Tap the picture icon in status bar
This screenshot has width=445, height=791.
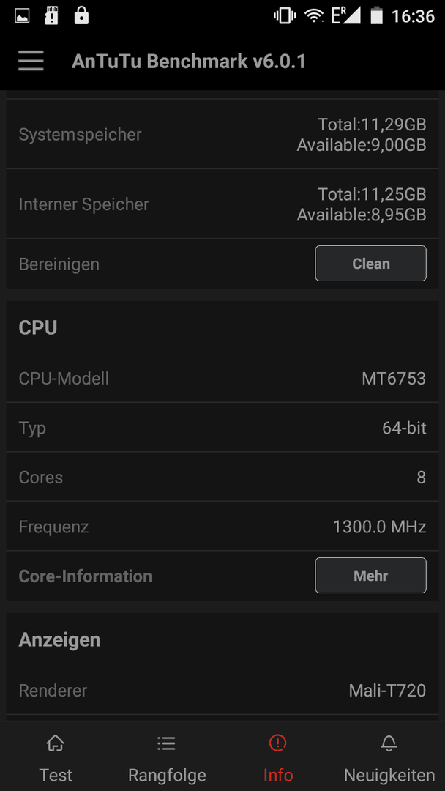point(22,16)
